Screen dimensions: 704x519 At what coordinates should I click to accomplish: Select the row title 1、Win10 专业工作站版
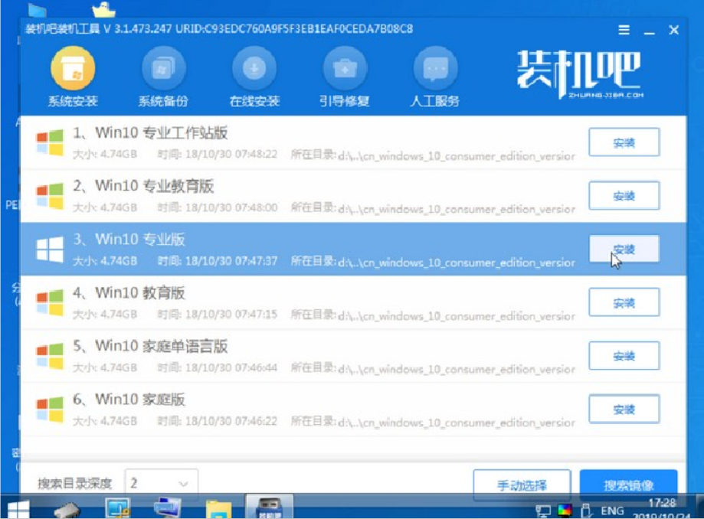[150, 132]
